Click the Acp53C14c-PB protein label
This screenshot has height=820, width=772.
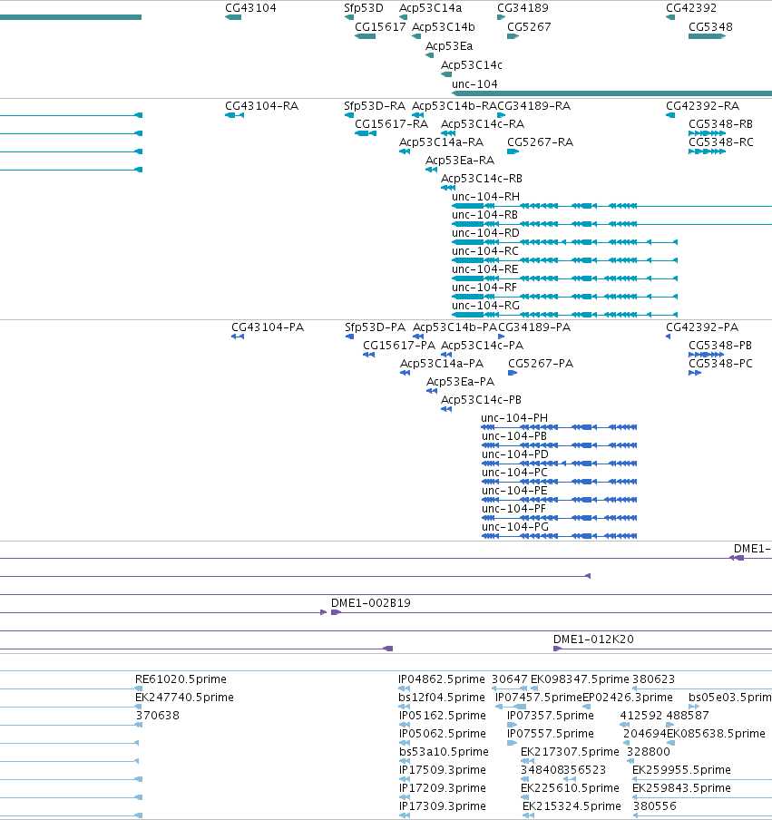pyautogui.click(x=481, y=399)
